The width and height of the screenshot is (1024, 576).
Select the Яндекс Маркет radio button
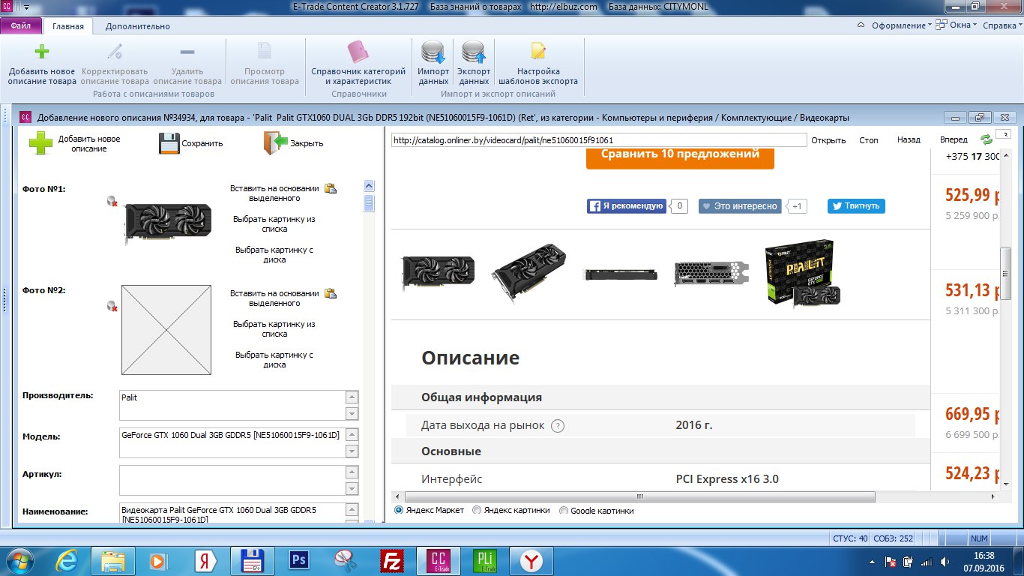click(x=399, y=510)
